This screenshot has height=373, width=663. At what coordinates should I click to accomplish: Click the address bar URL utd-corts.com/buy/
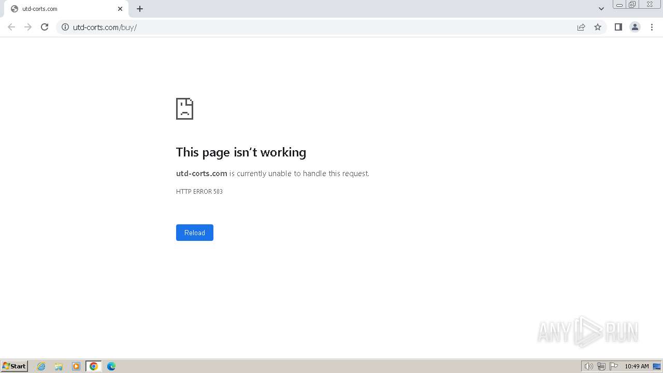click(105, 27)
